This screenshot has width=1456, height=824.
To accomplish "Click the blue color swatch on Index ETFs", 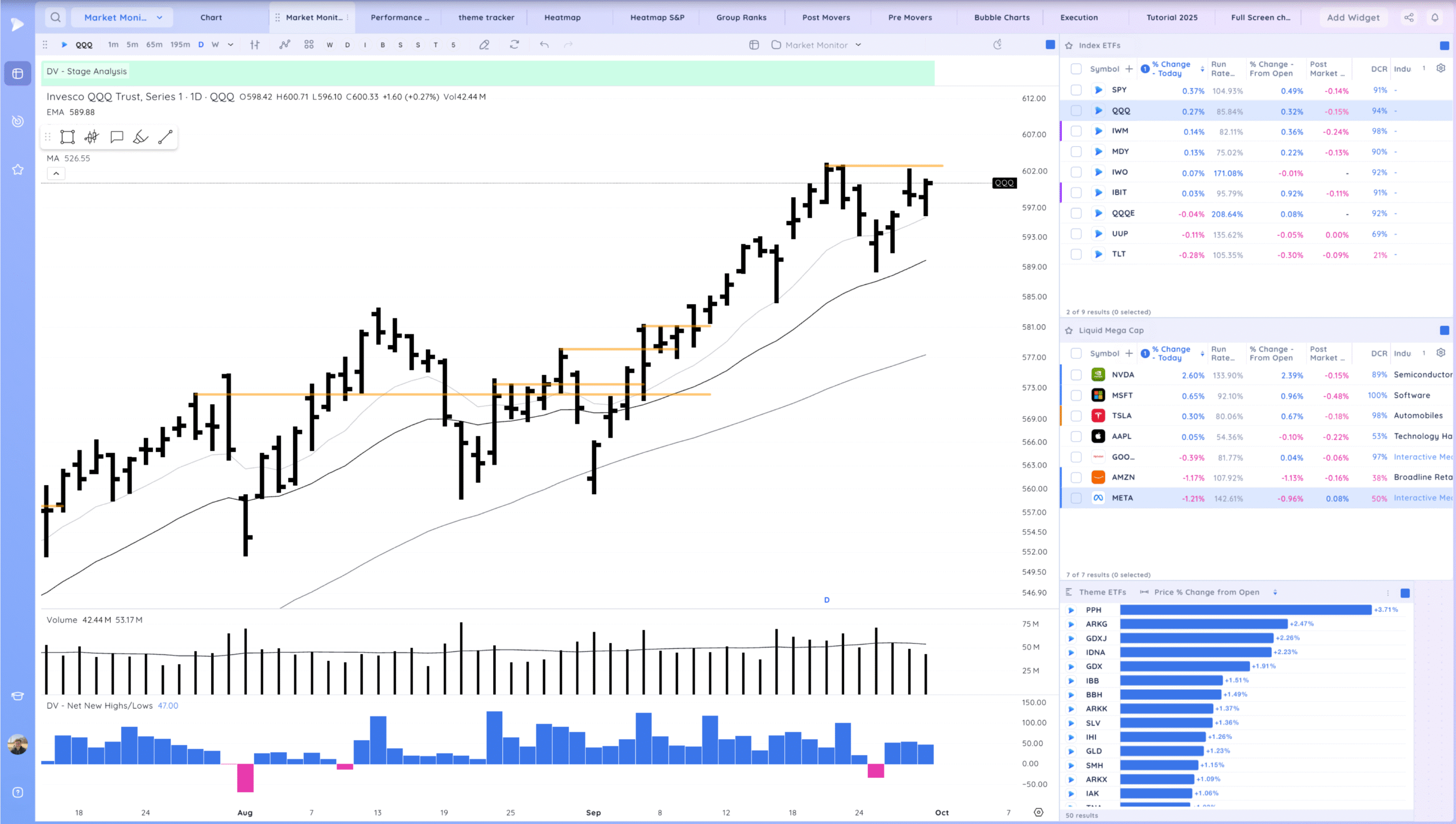I will click(1444, 45).
